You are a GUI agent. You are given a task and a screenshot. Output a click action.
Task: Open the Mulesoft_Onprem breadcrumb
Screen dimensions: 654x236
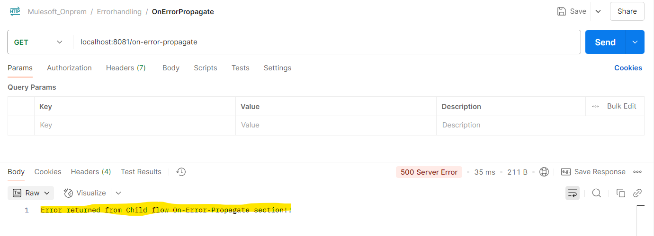pyautogui.click(x=57, y=12)
